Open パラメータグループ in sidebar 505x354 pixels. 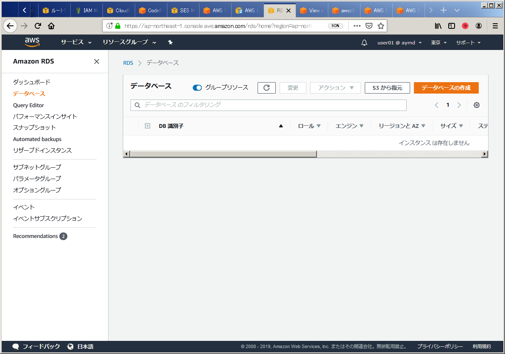click(x=37, y=179)
